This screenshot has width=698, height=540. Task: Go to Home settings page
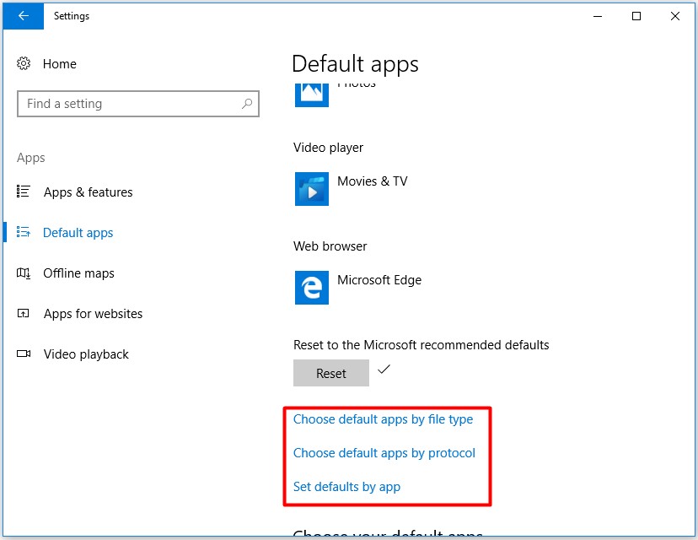(x=60, y=64)
